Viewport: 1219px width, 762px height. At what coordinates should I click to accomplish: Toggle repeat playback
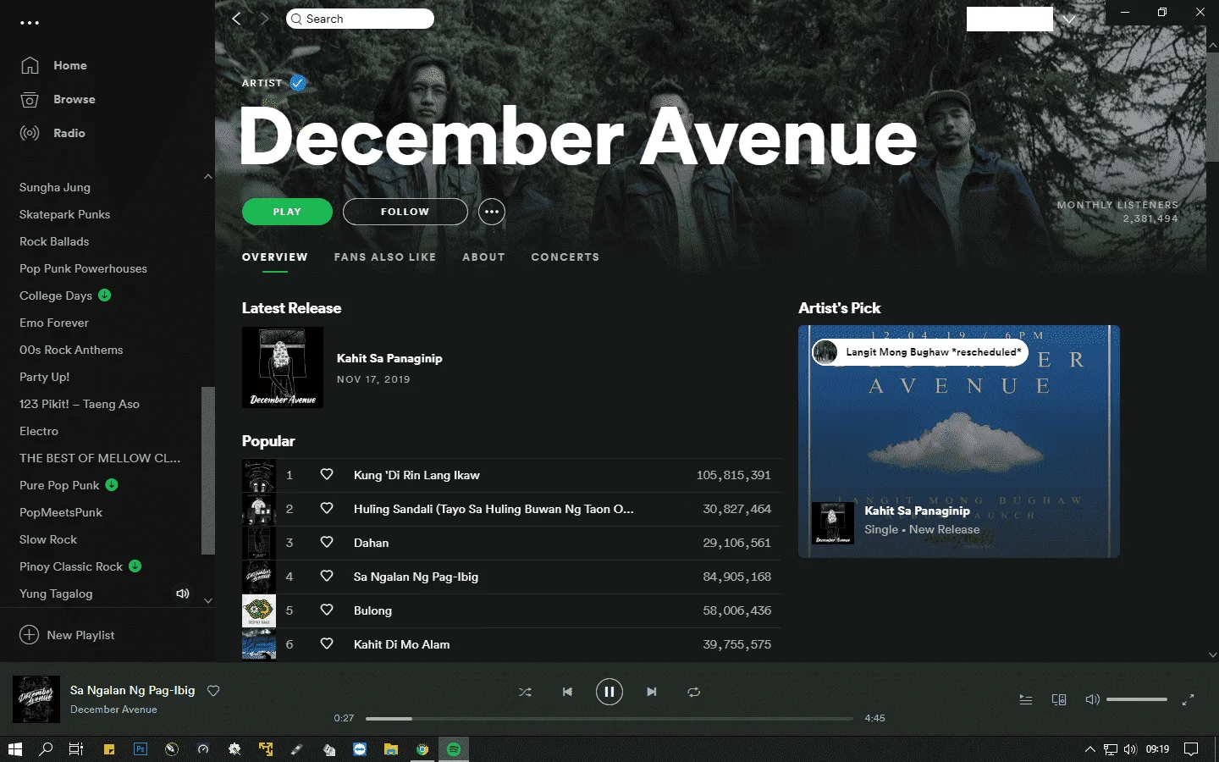(x=694, y=692)
